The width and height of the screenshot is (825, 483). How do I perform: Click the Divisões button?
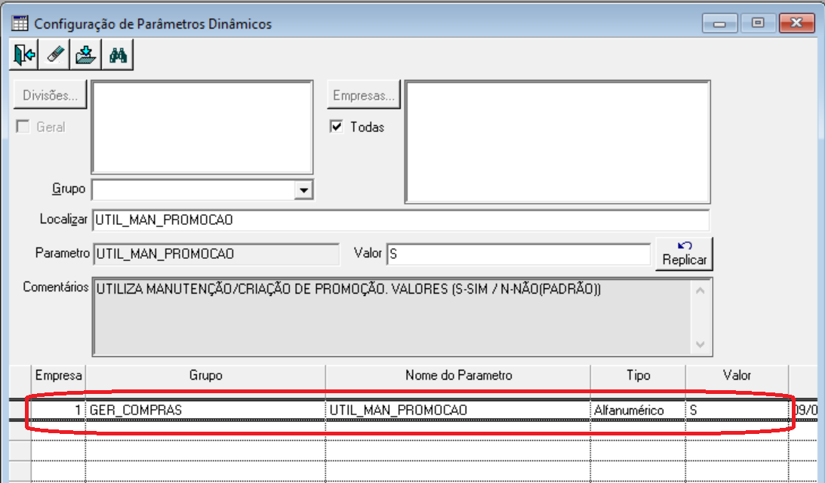pyautogui.click(x=50, y=95)
